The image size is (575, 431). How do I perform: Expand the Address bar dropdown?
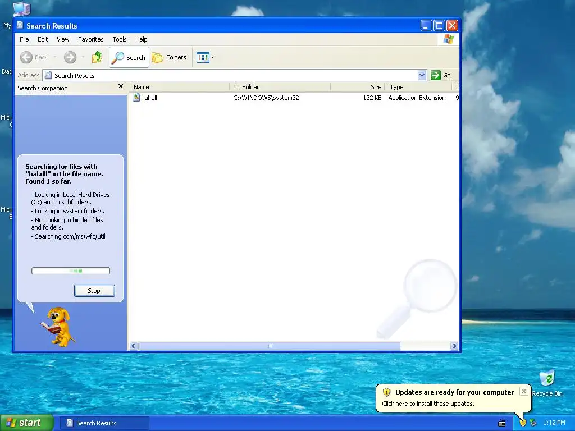422,75
